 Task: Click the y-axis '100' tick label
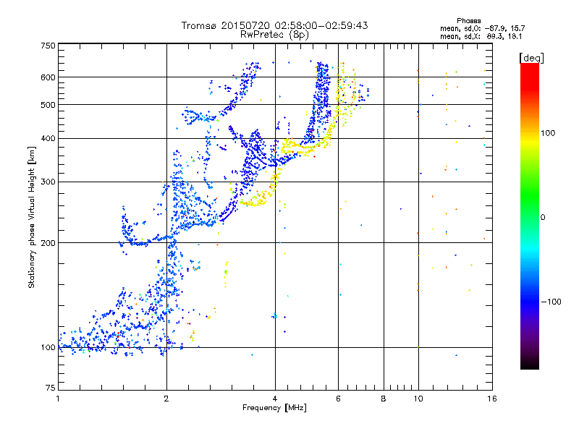point(48,347)
